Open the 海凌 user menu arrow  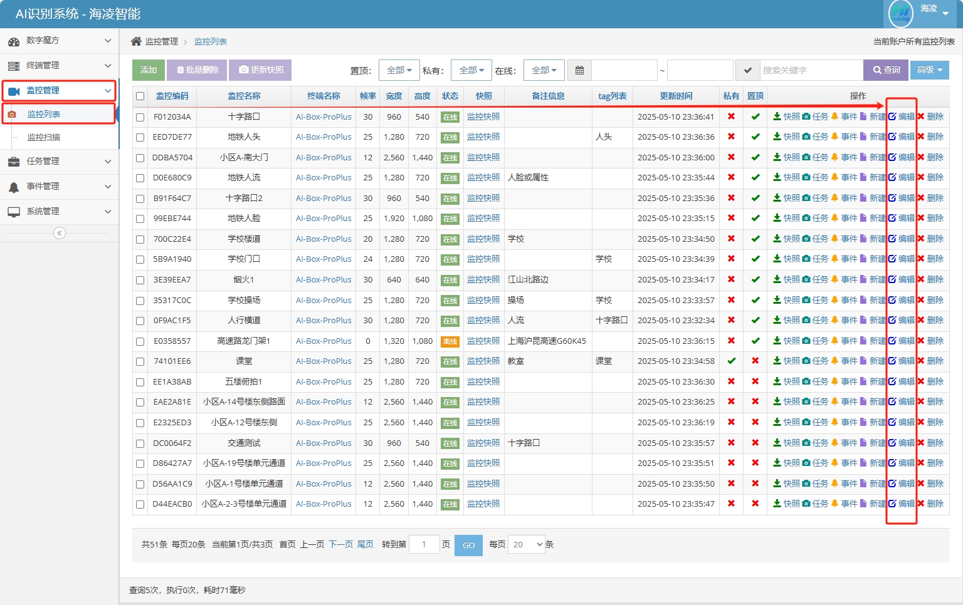pyautogui.click(x=945, y=14)
